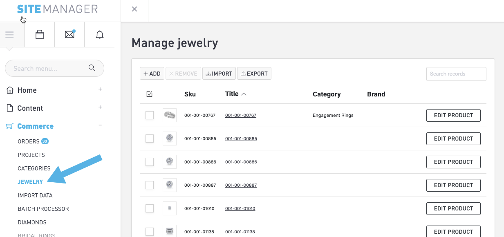
Task: Go to Import Data menu item
Action: click(x=35, y=195)
